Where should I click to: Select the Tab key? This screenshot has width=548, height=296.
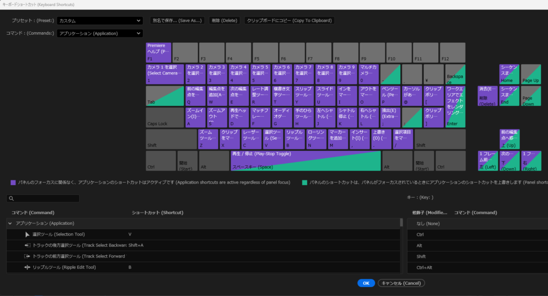[165, 96]
